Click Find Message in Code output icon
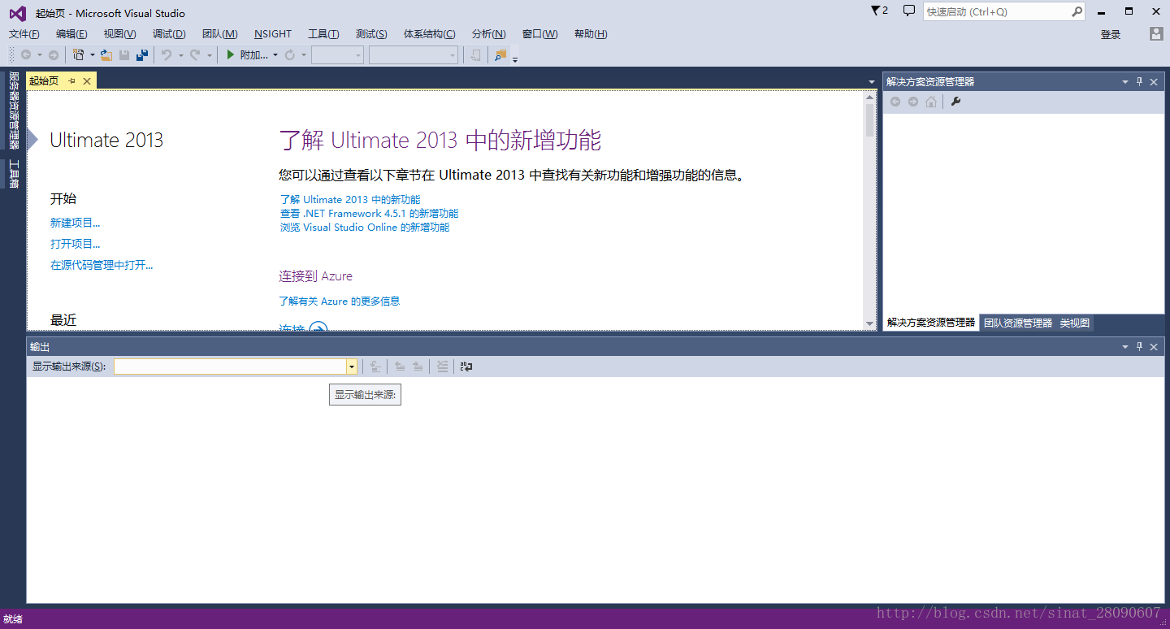Viewport: 1170px width, 629px height. click(x=375, y=367)
